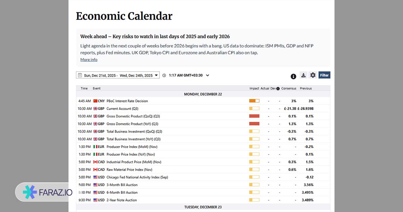Click the Dev column info icon
403x212 pixels.
click(278, 89)
